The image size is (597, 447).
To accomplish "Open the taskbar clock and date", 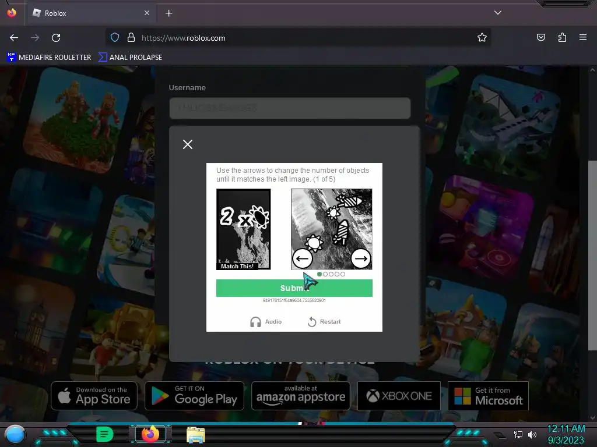I will click(566, 434).
